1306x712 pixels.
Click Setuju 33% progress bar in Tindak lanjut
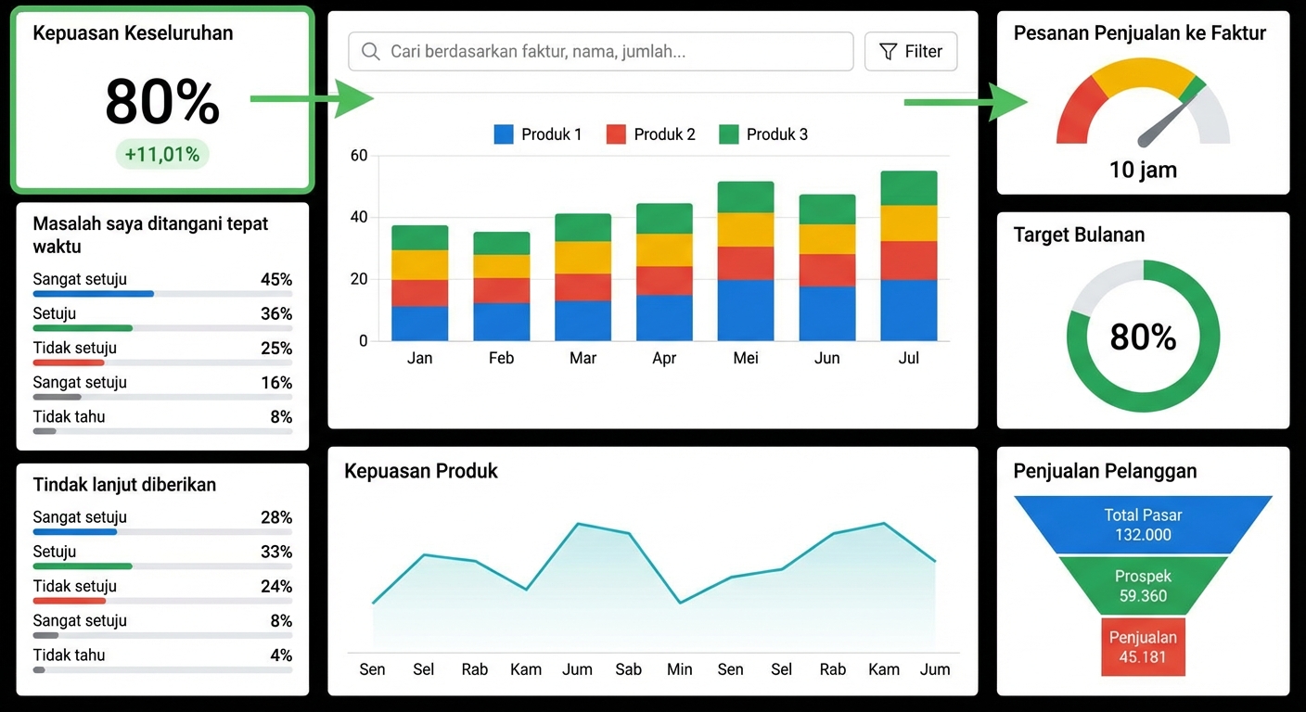tap(162, 566)
